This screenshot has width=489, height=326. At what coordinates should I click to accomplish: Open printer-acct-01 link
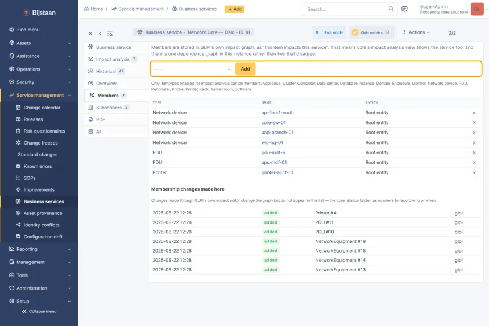click(277, 172)
